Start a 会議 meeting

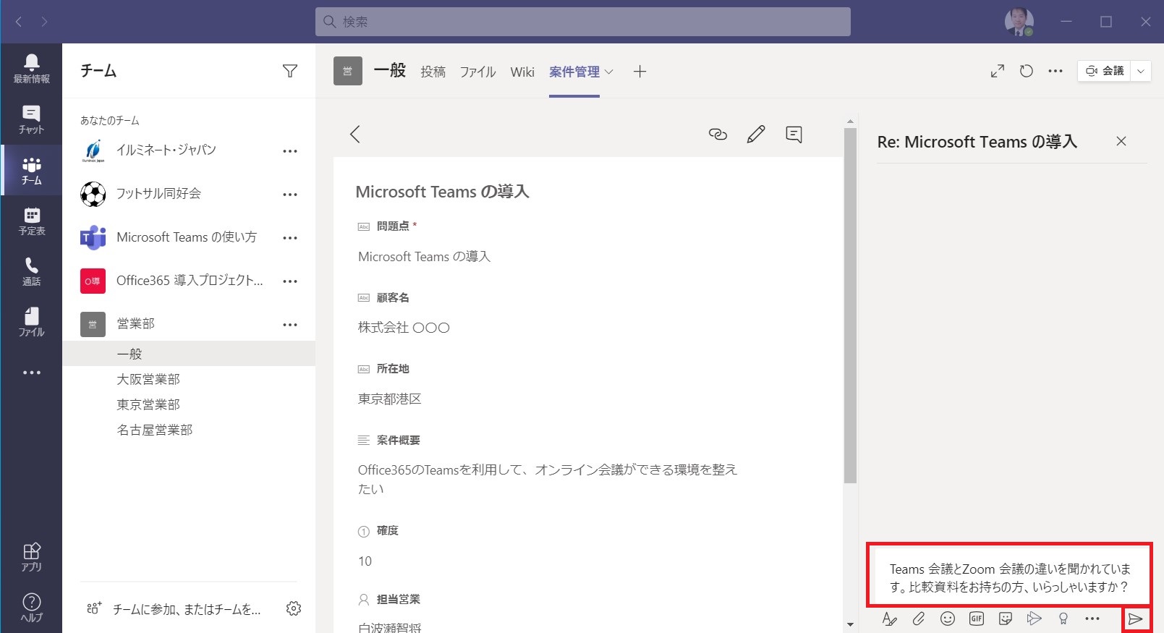point(1105,71)
